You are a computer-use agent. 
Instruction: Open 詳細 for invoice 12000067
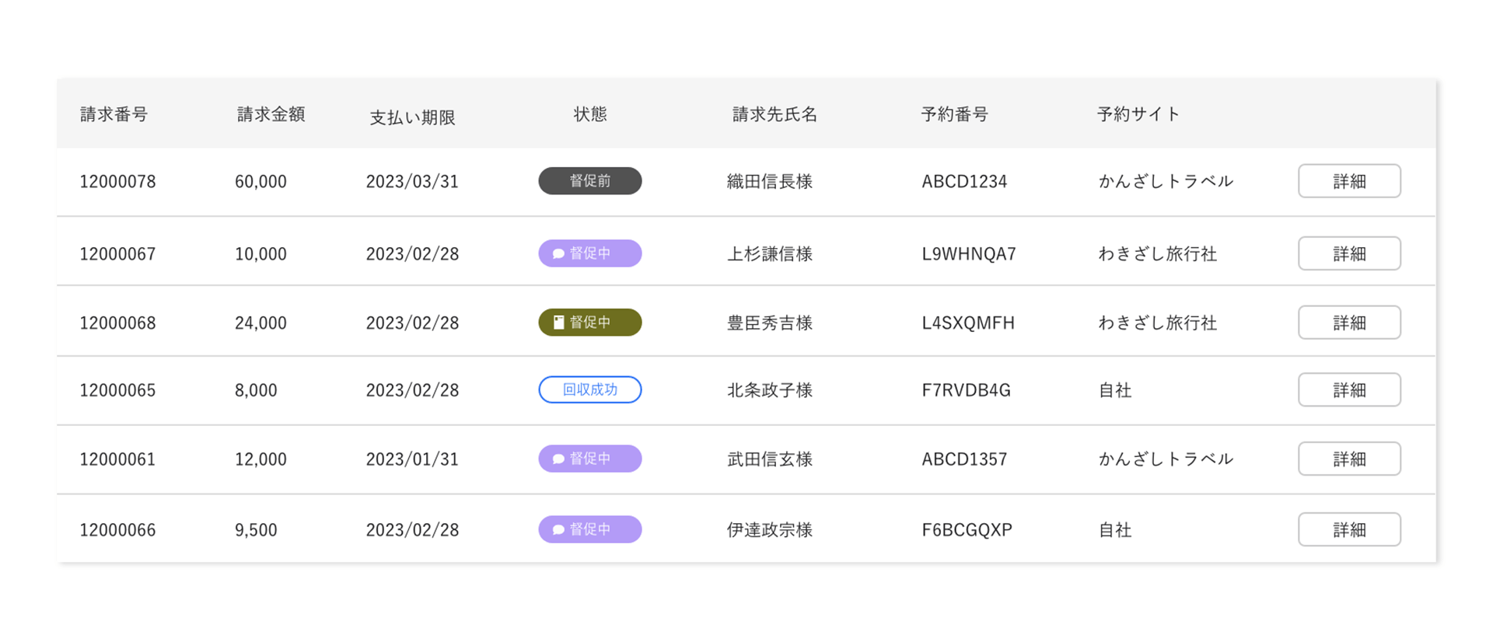1349,253
